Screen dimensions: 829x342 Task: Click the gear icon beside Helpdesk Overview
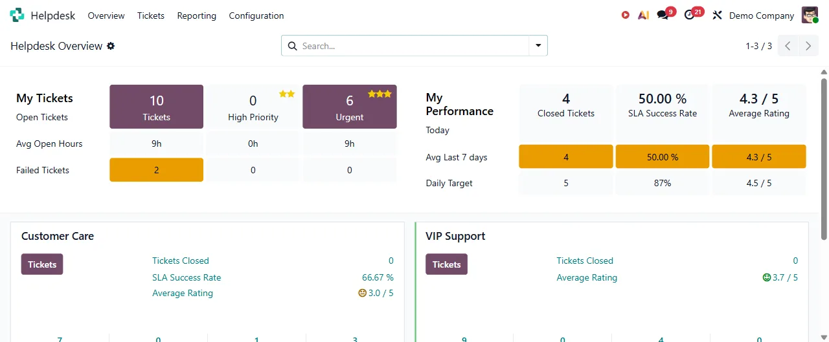pyautogui.click(x=111, y=46)
